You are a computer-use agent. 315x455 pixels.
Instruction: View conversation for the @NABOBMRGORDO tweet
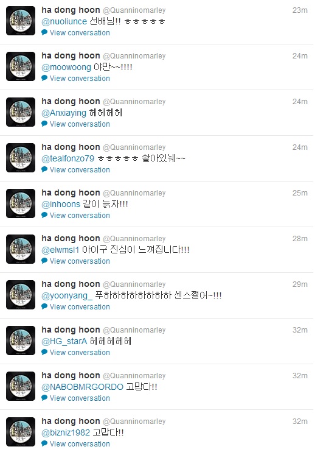tap(80, 398)
